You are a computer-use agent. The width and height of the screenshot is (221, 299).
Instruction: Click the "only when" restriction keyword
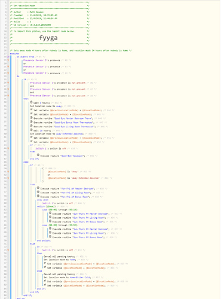pyautogui.click(x=42, y=200)
